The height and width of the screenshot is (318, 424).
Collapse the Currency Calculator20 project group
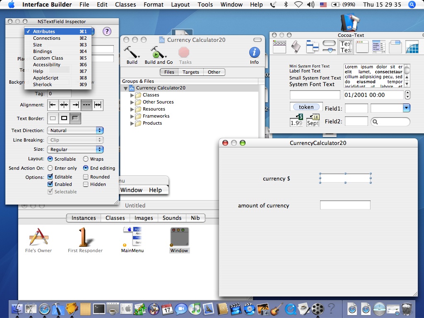(x=125, y=88)
